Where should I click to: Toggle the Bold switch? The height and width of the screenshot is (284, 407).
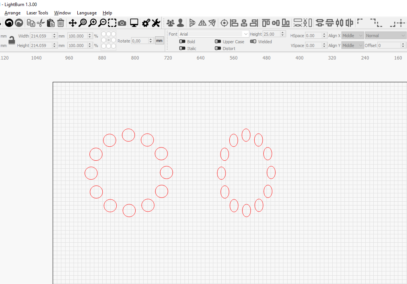[182, 42]
